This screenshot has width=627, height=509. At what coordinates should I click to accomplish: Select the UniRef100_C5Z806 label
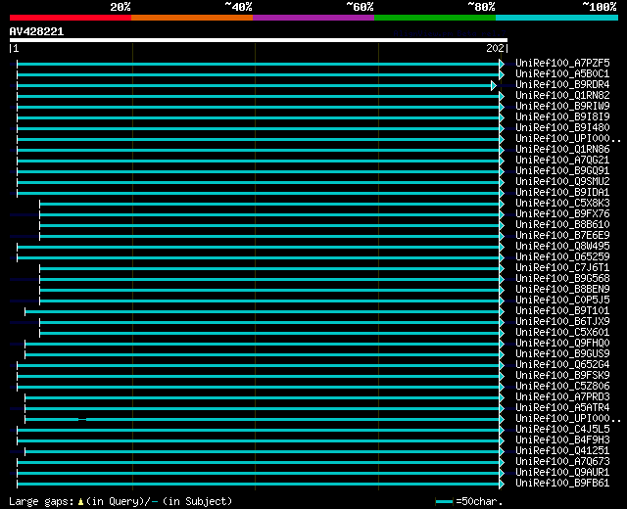coord(562,387)
